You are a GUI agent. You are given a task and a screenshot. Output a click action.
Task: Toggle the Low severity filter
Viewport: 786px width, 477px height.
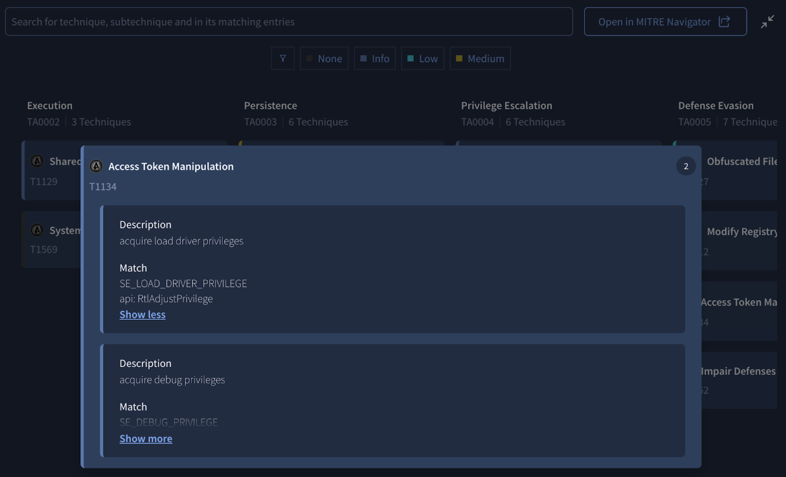422,58
